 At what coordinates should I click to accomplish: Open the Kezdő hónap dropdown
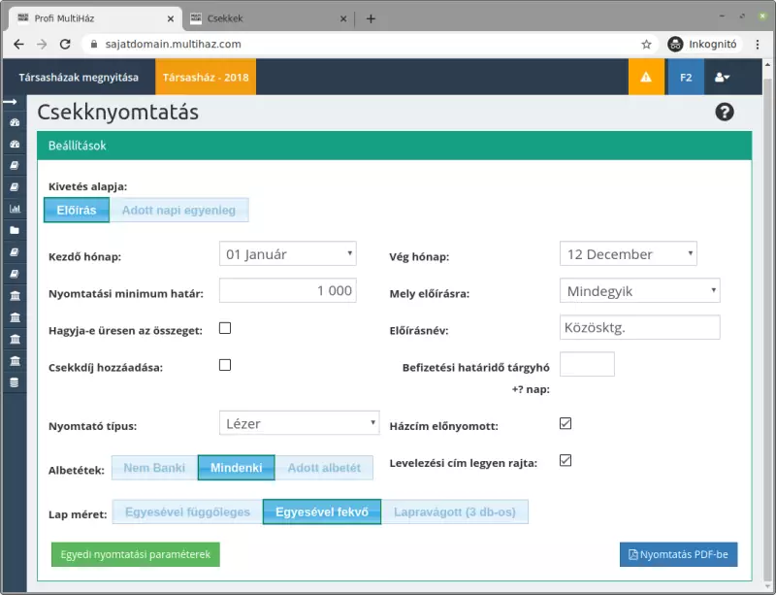point(288,254)
